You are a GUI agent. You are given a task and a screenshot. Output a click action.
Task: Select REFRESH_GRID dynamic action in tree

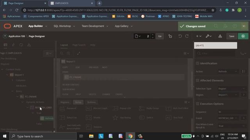pos(43,107)
